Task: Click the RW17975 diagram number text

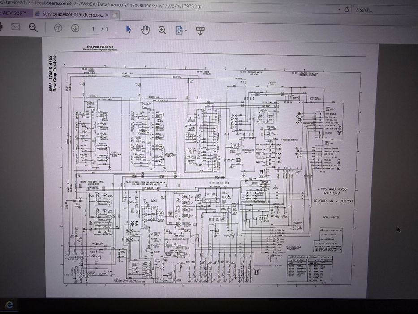Action: (331, 218)
